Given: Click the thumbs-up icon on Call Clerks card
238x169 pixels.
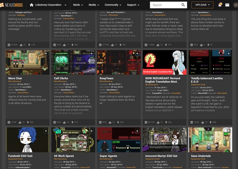Looking at the screenshot, I should (64, 122).
